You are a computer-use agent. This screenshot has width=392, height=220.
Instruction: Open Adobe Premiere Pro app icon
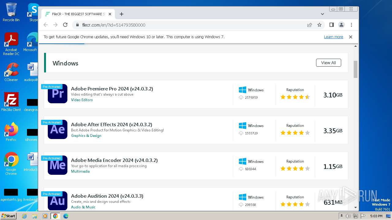point(58,94)
